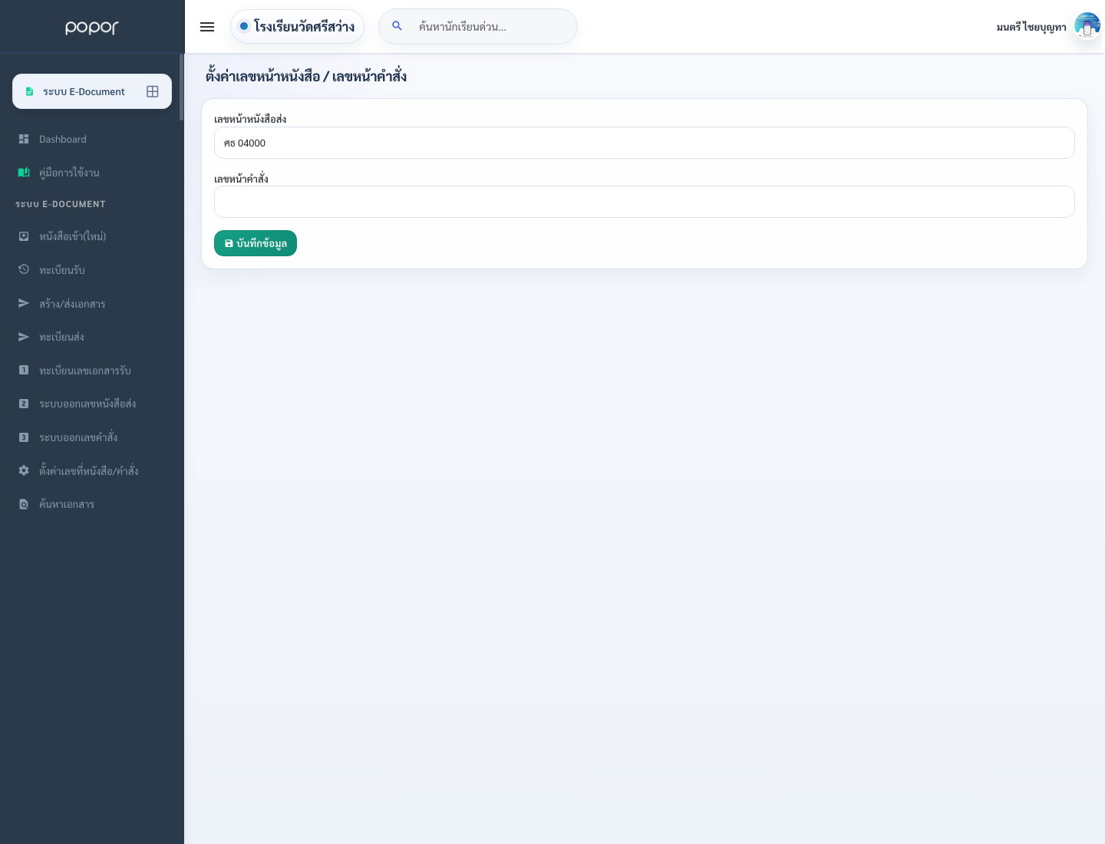Open ตั้งค่าเลขที่หนังสือ/คำสั่ง menu item
This screenshot has width=1105, height=844.
click(92, 471)
